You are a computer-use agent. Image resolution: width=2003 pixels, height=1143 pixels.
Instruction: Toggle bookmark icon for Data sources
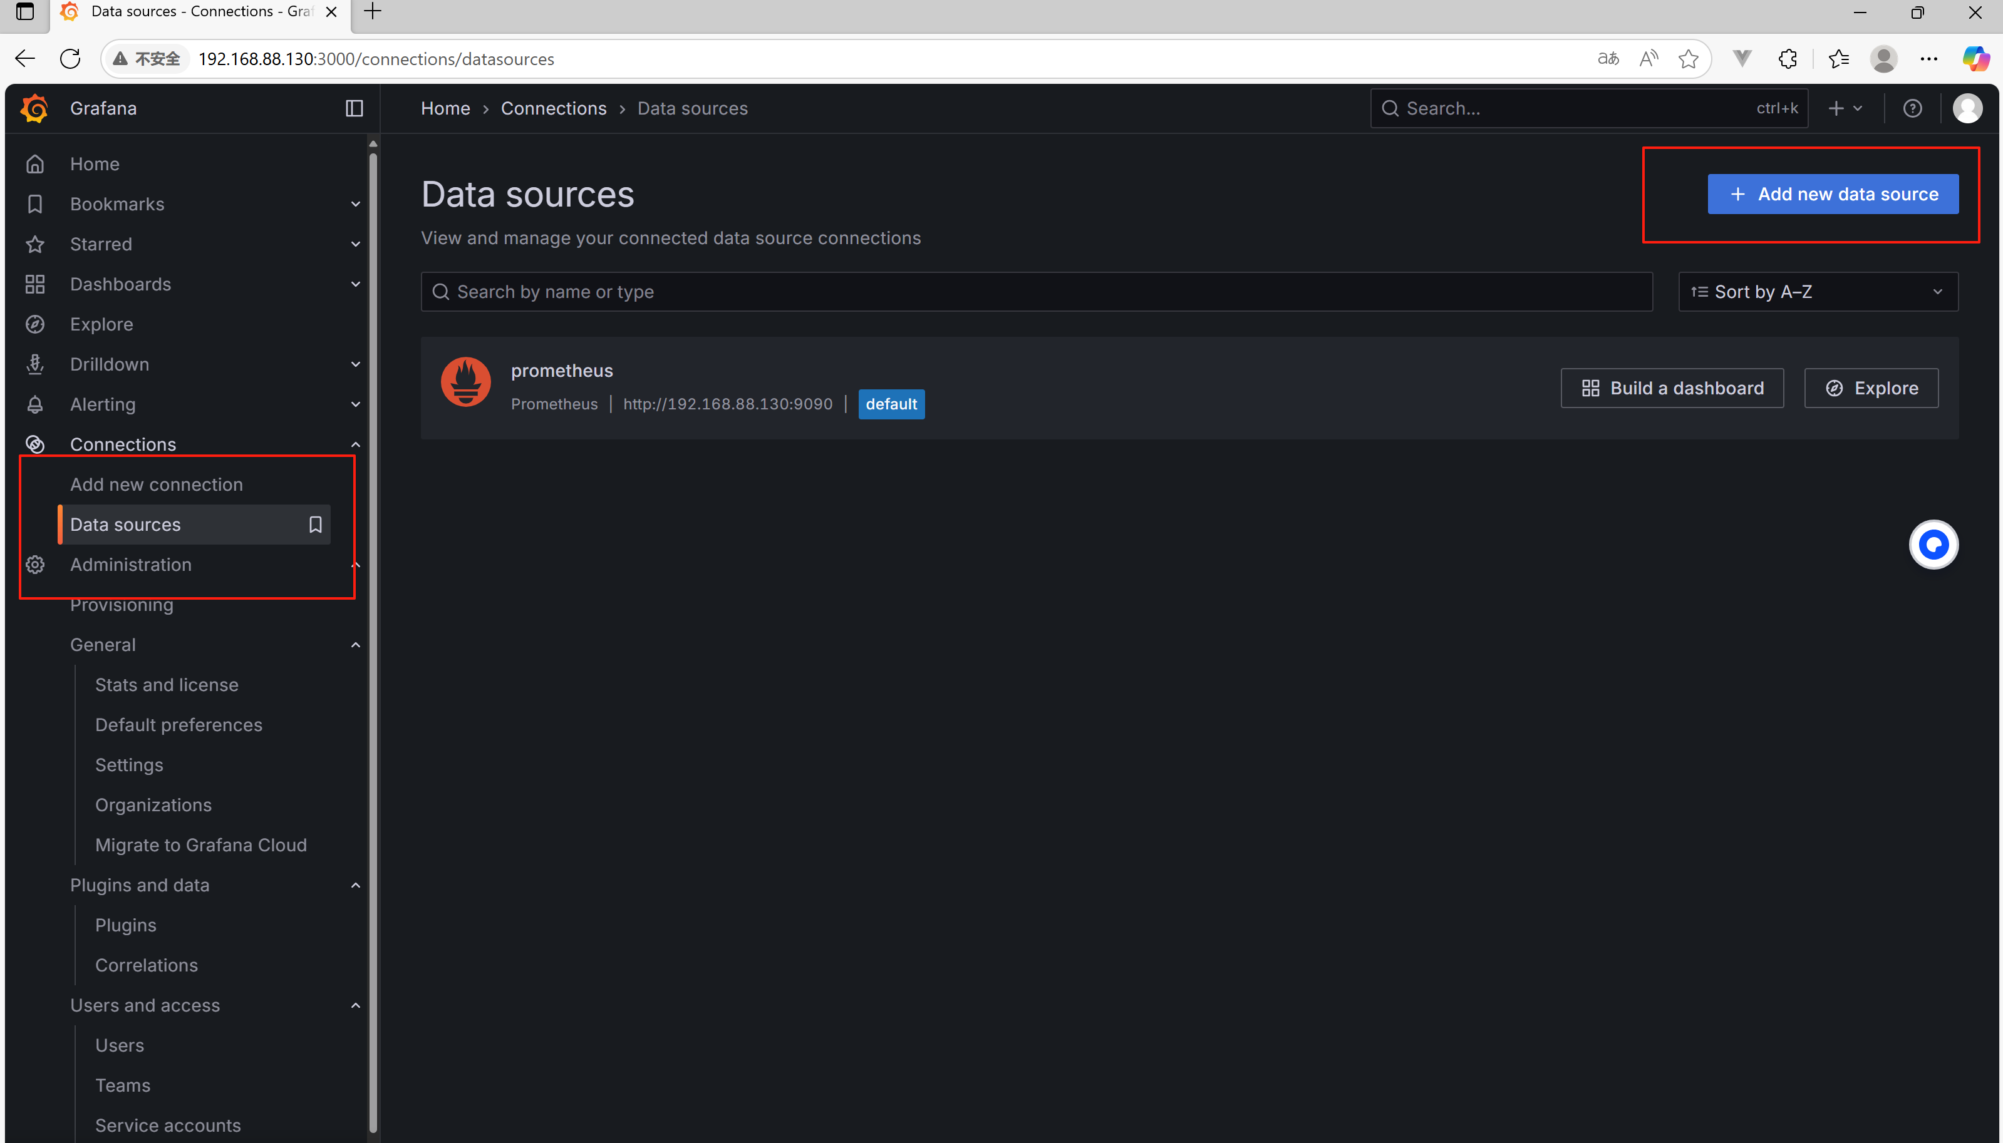(315, 525)
